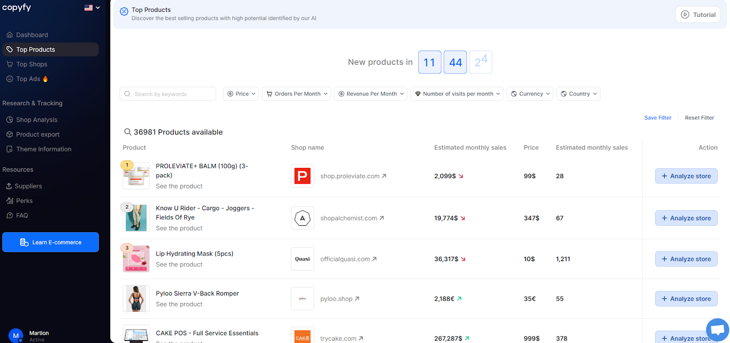
Task: Analyze store for officialquasi.com
Action: click(686, 259)
